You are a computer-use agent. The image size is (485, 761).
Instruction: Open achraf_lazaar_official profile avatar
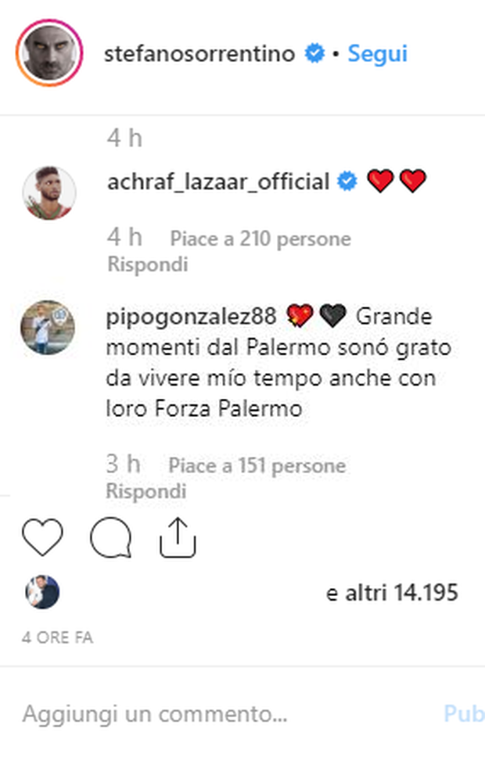tap(49, 192)
